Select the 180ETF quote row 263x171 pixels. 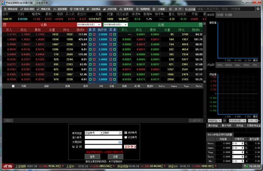[104, 19]
